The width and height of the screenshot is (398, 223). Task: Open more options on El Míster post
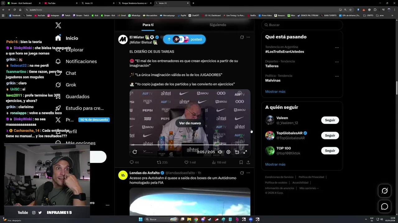(x=248, y=37)
